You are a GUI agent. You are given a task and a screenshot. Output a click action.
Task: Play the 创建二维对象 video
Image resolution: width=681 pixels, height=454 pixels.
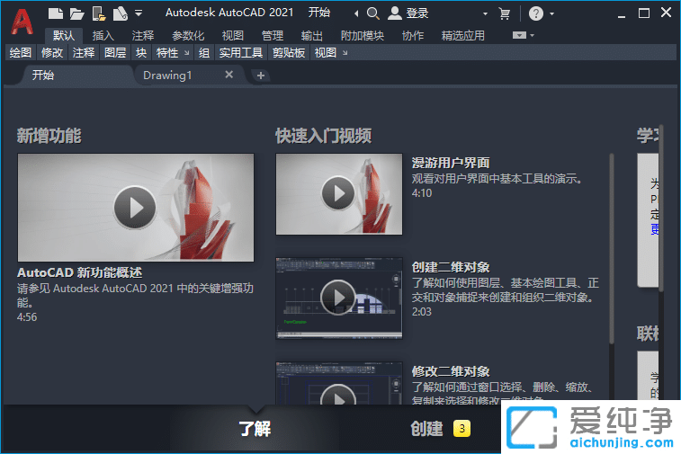tap(338, 298)
